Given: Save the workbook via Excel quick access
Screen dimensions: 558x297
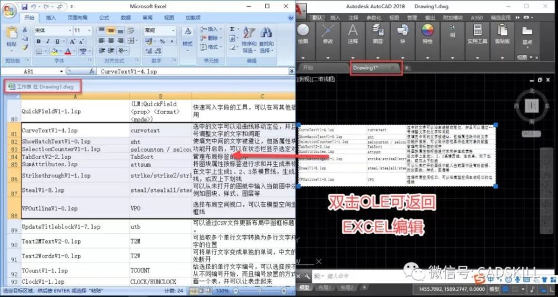Looking at the screenshot, I should (x=25, y=6).
